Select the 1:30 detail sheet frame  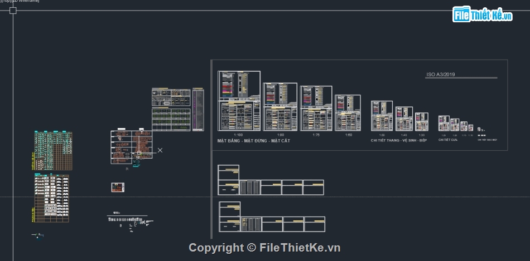[422, 122]
